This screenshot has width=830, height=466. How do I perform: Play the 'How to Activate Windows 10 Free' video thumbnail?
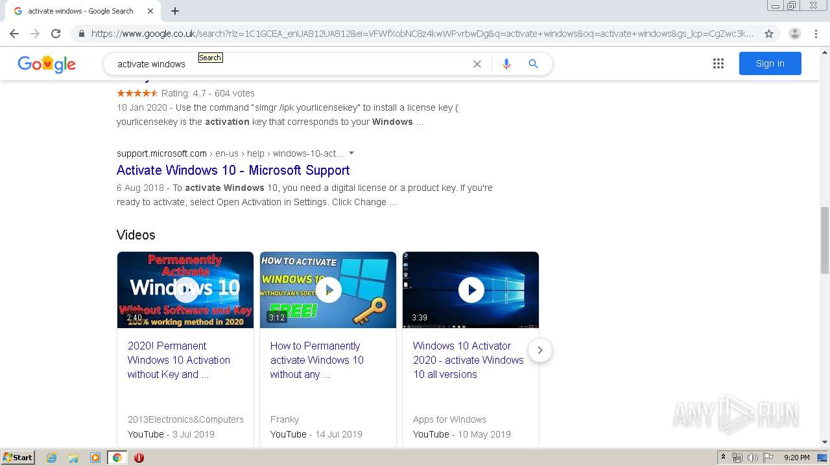[328, 290]
